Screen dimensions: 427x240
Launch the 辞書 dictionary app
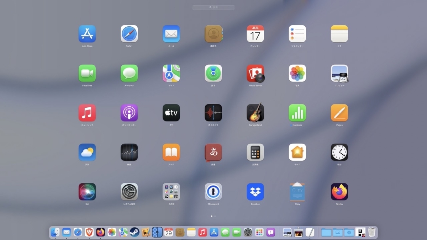coord(213,152)
